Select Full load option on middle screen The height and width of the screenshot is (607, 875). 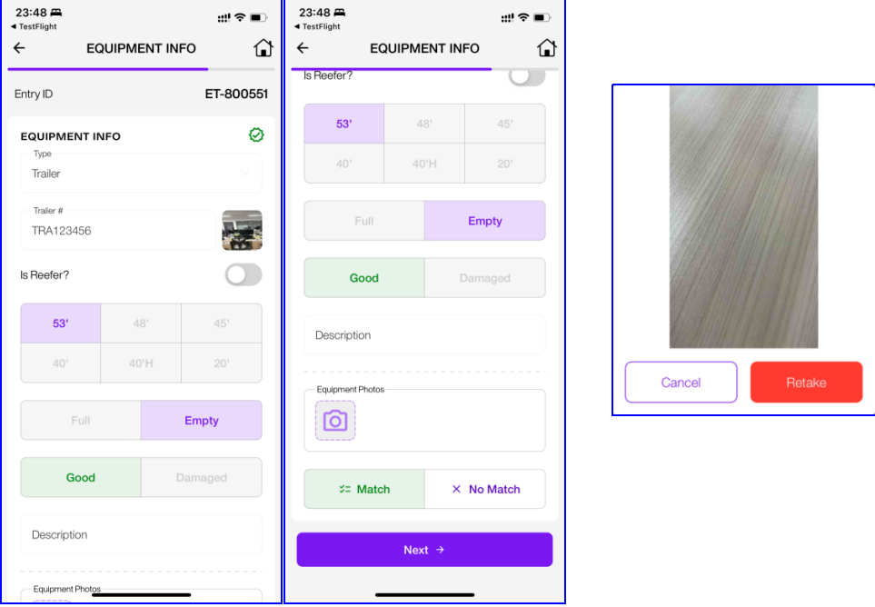coord(364,221)
